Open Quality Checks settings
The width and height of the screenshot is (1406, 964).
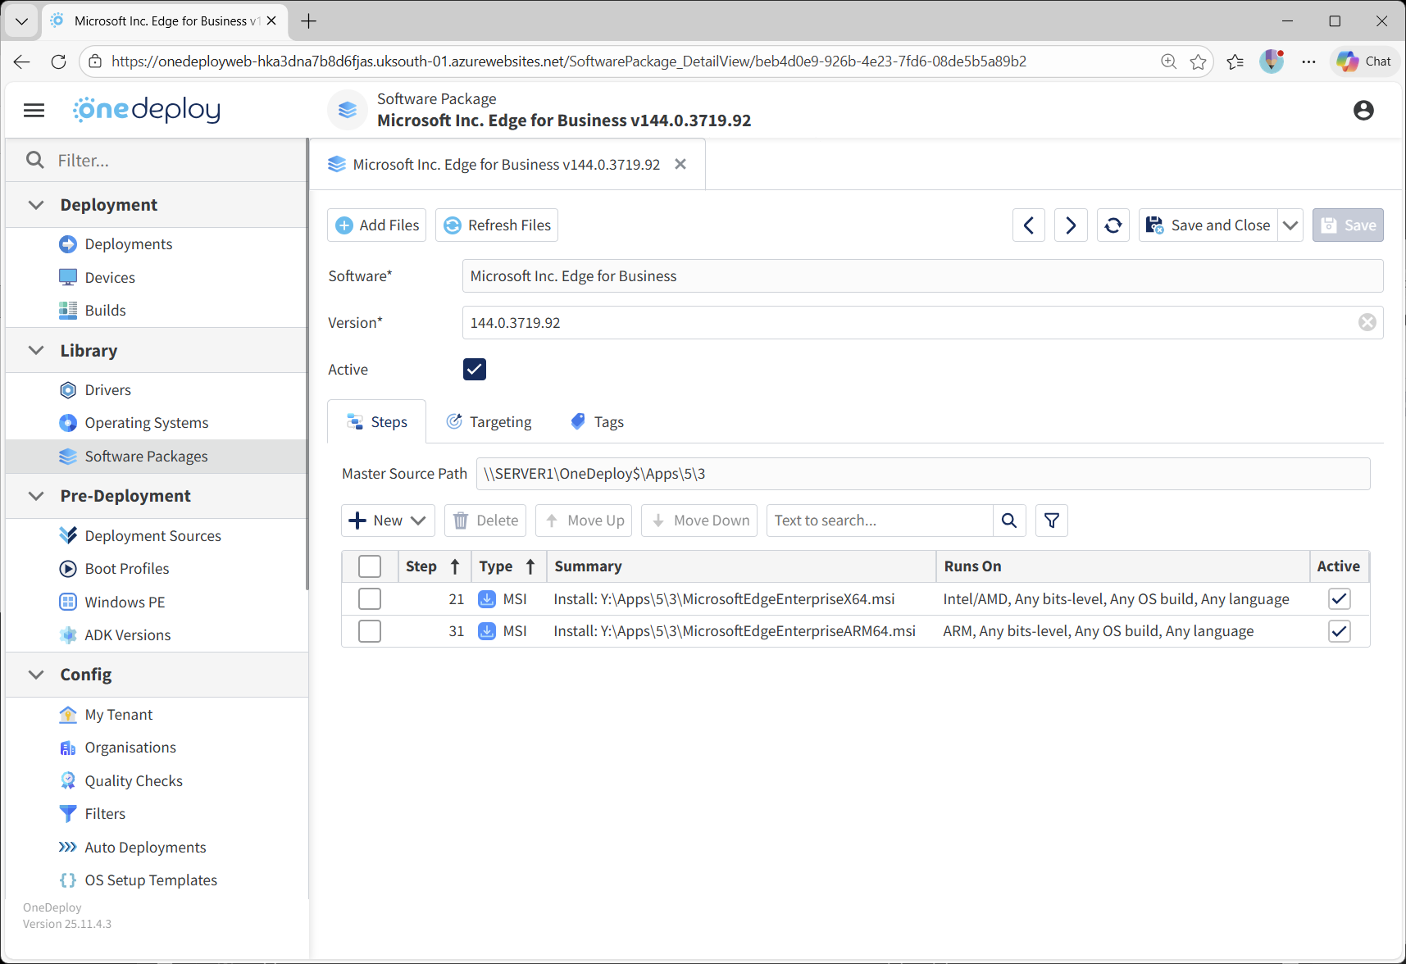point(133,780)
